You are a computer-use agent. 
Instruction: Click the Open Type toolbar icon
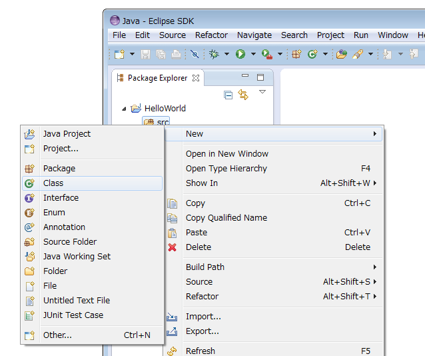click(x=342, y=54)
